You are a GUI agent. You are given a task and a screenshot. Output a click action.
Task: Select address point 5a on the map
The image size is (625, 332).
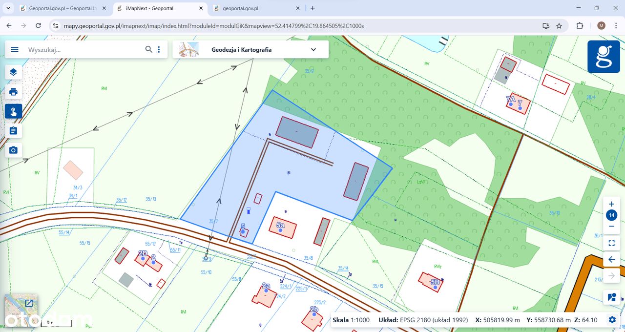[x=281, y=230]
